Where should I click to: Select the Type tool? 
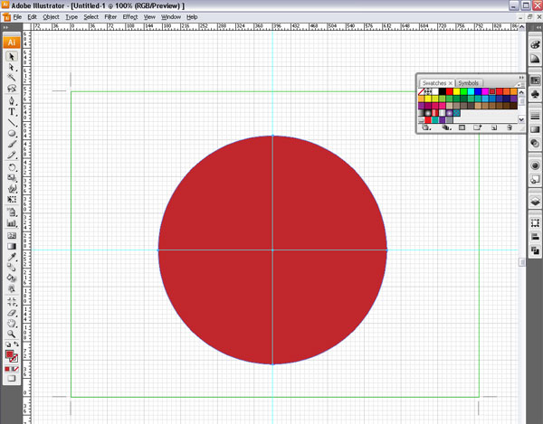[x=12, y=112]
